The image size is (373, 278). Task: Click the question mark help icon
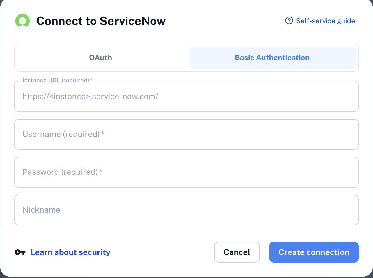289,21
